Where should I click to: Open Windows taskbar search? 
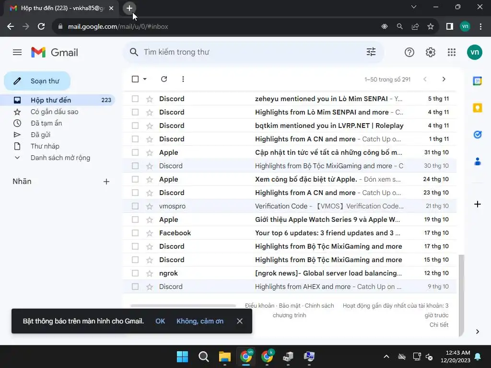tap(203, 356)
